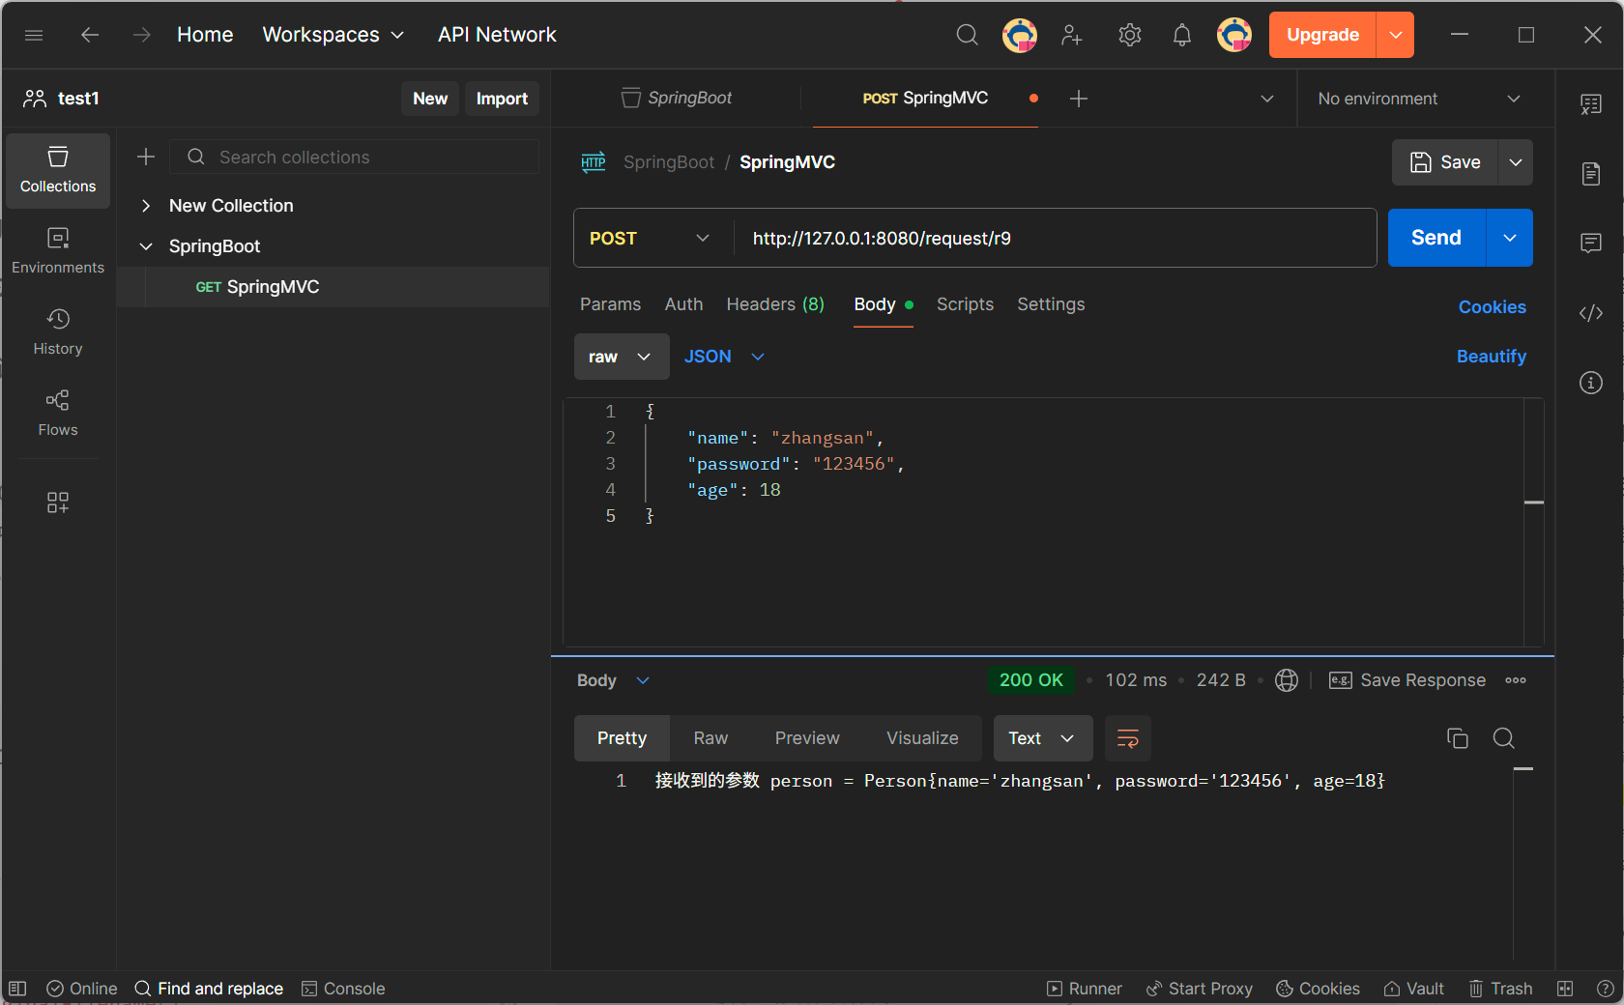This screenshot has width=1624, height=1005.
Task: Click the Beautify link
Action: click(1491, 357)
